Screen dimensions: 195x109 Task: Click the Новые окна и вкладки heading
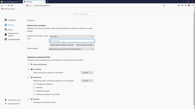tap(37, 25)
